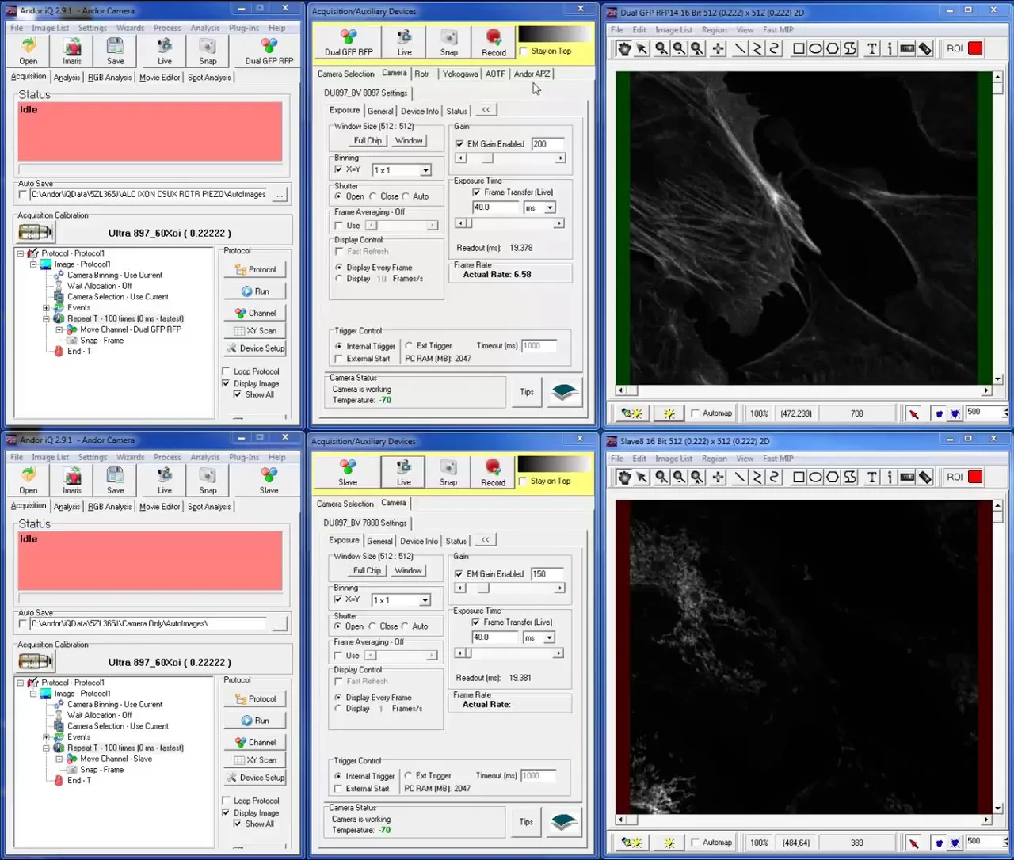Click Save icon in bottom Andor iQ window
The image size is (1014, 860).
point(116,480)
